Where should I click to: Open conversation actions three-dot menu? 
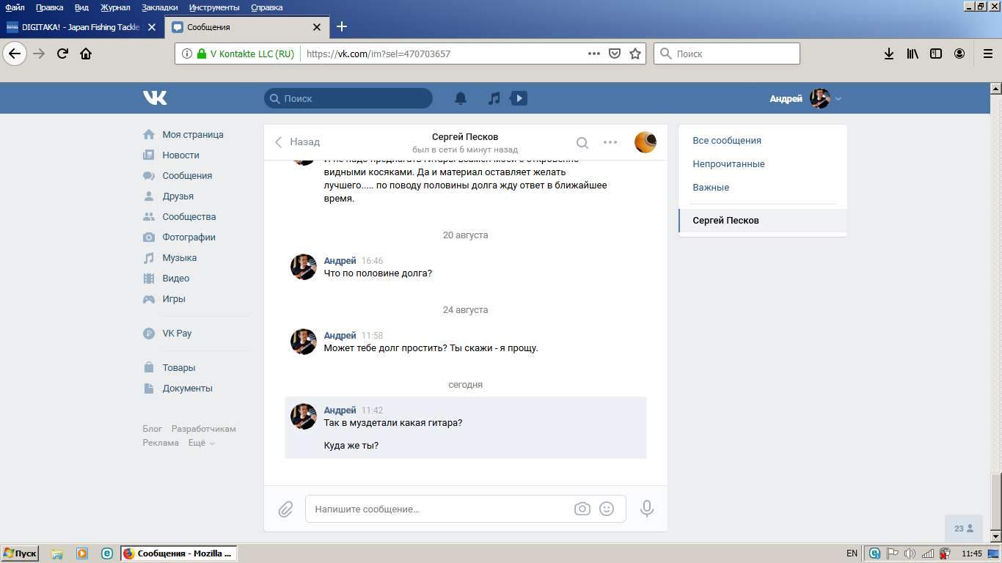pyautogui.click(x=610, y=142)
